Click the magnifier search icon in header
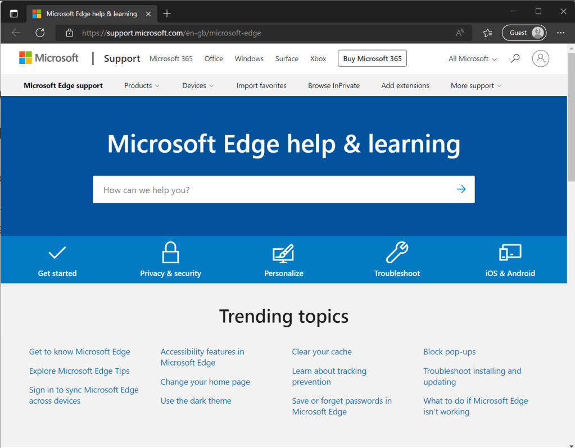 (x=515, y=58)
